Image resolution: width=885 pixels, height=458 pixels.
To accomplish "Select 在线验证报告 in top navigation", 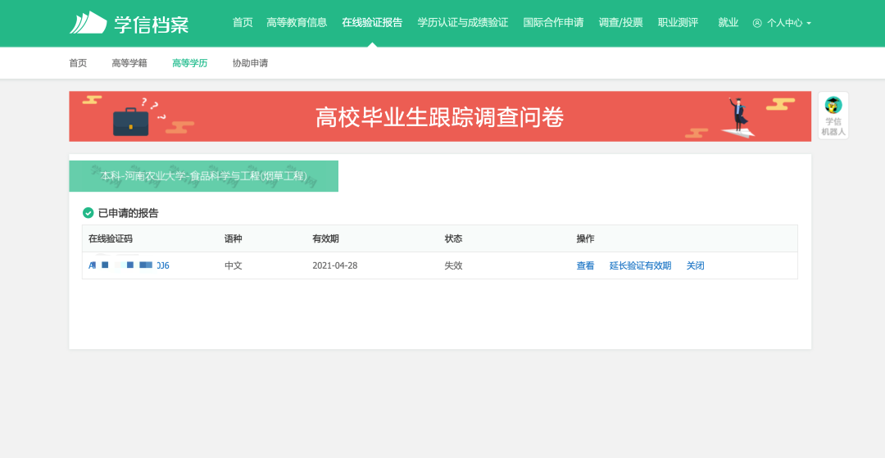I will pyautogui.click(x=372, y=23).
